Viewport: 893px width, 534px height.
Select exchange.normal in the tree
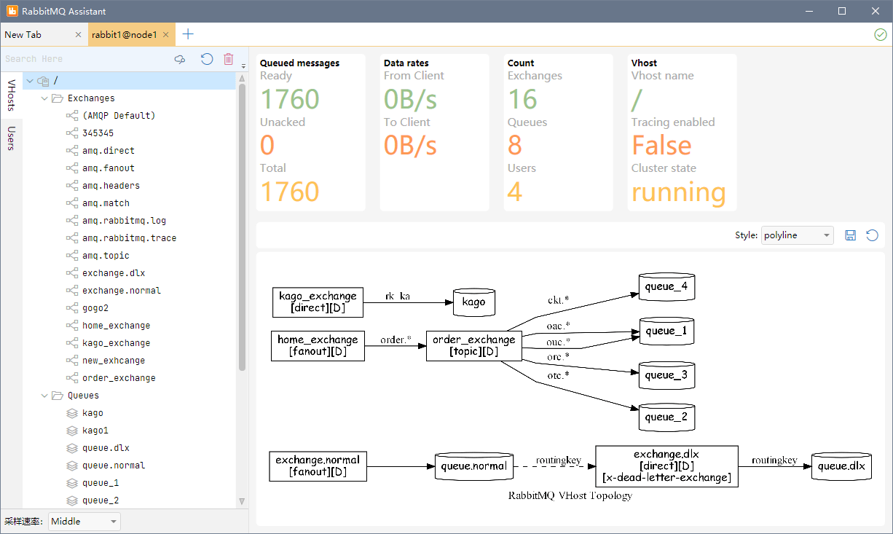(122, 291)
